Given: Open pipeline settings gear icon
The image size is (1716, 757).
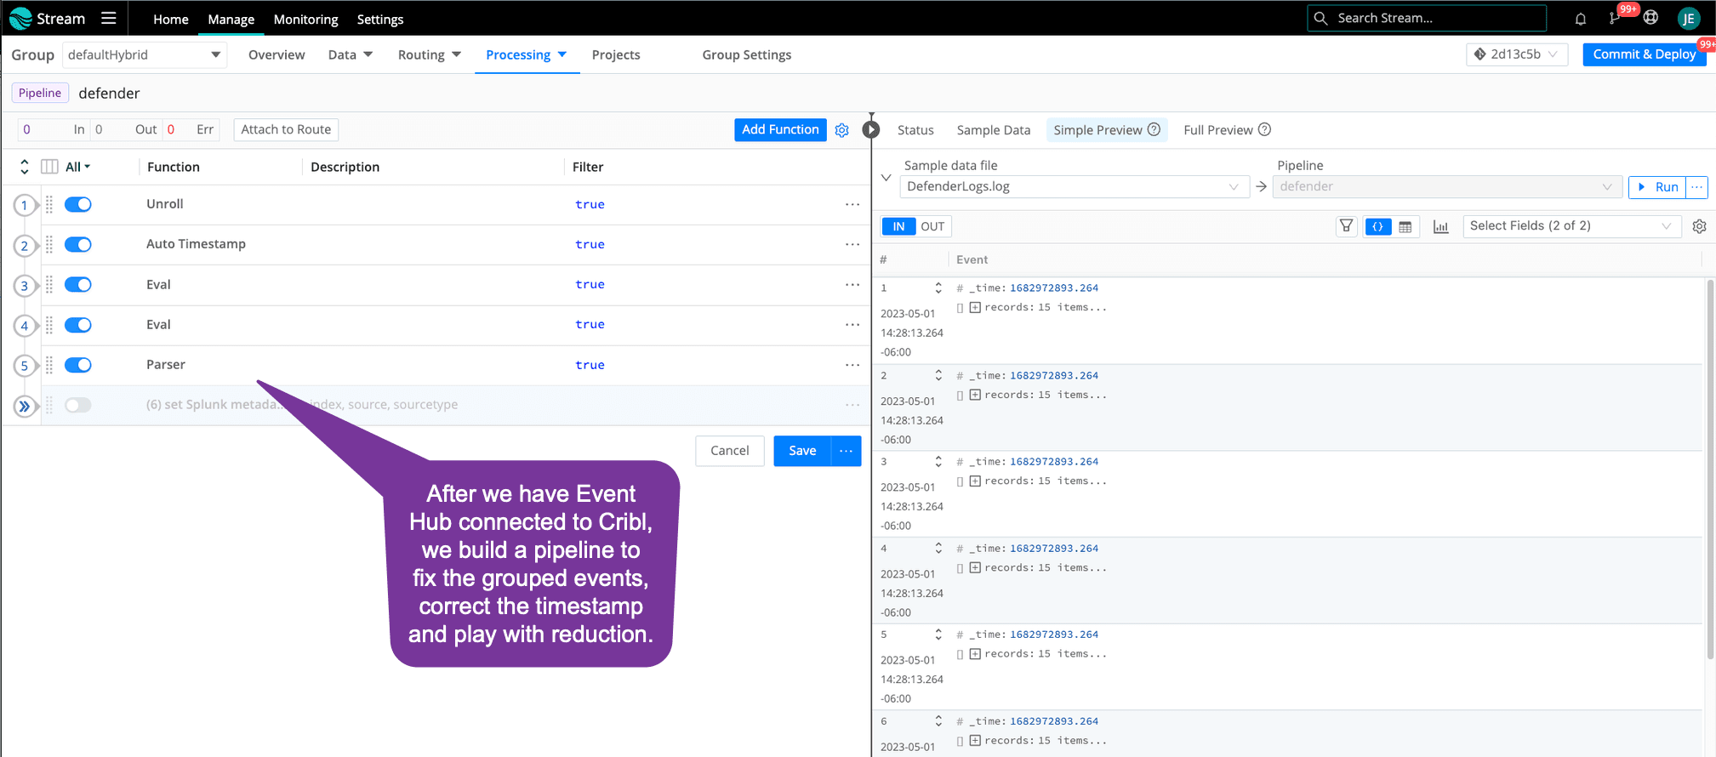Looking at the screenshot, I should pyautogui.click(x=841, y=130).
